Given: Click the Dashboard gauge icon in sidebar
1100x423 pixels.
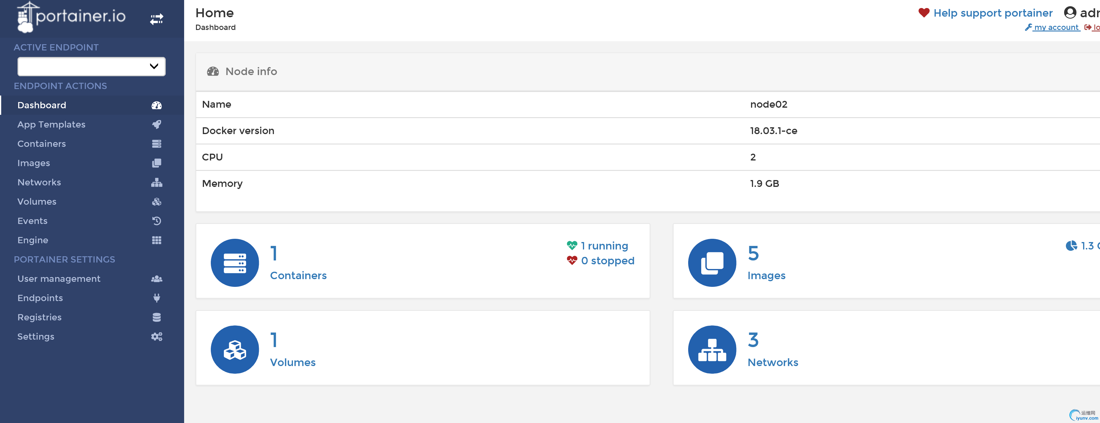Looking at the screenshot, I should tap(156, 106).
